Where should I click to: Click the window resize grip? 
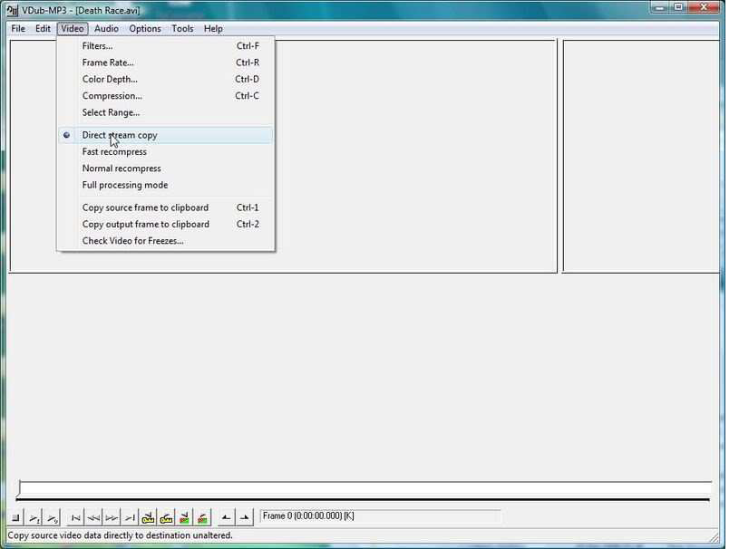pos(715,536)
